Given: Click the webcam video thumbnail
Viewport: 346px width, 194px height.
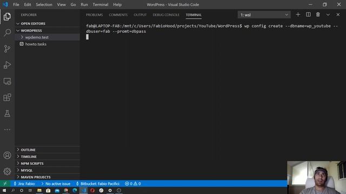Looking at the screenshot, I should [x=316, y=177].
